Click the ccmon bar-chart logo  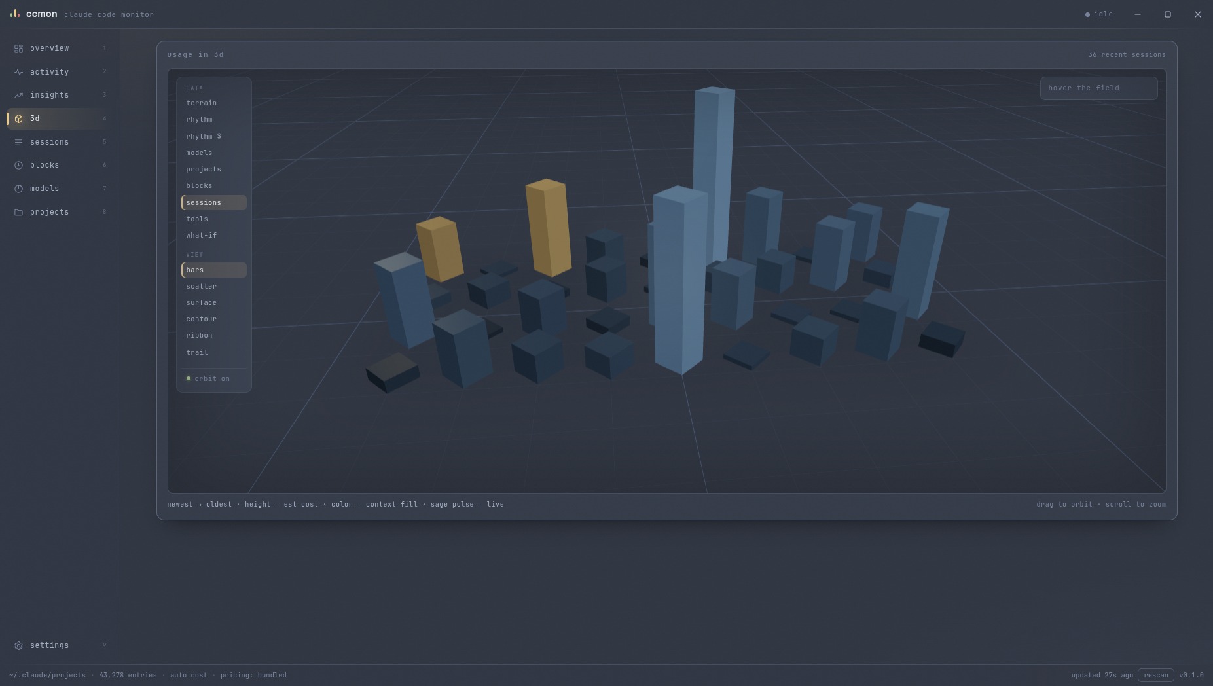tap(15, 13)
